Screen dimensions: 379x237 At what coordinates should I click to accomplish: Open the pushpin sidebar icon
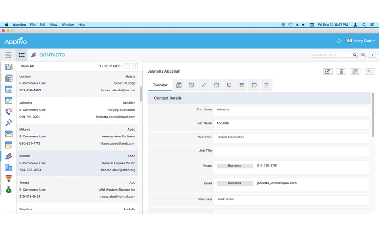(x=9, y=123)
